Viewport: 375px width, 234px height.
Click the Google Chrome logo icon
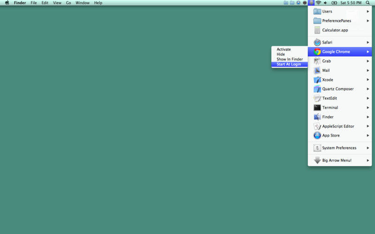coord(317,51)
